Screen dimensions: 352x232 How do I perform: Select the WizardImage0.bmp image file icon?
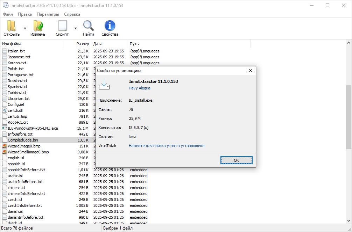[x=5, y=146]
